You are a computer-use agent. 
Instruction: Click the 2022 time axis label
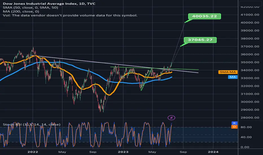[x=33, y=152]
